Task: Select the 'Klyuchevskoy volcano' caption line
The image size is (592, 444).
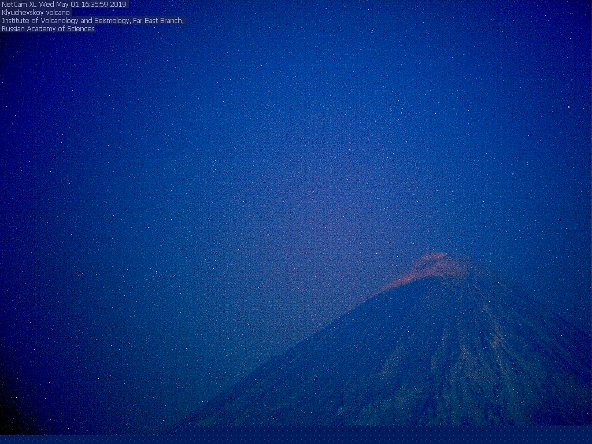Action: (36, 13)
